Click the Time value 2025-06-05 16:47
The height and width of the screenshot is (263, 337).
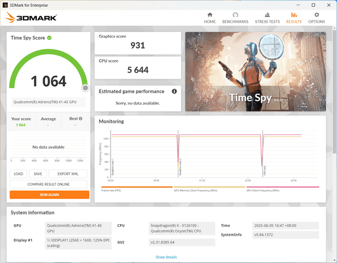[x=285, y=226]
